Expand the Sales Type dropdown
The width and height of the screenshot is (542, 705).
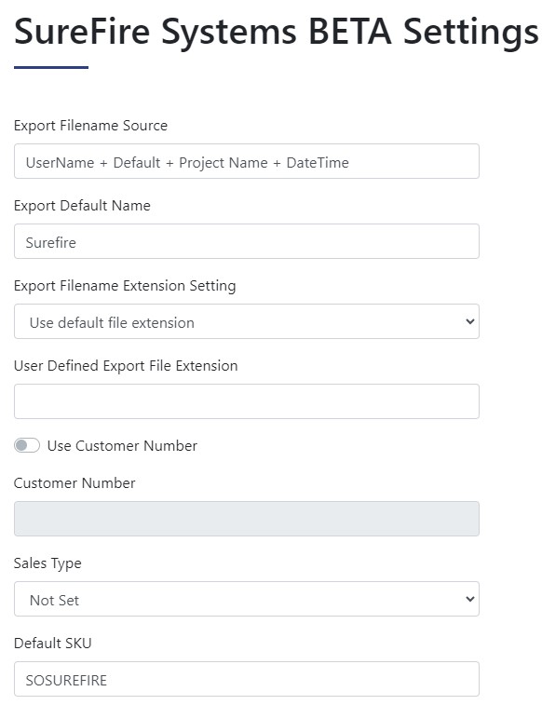(246, 599)
